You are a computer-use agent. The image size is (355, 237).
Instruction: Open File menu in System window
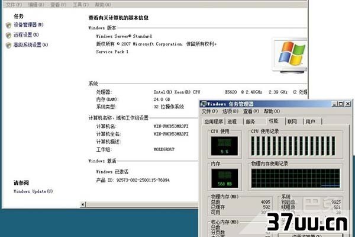[x=14, y=5]
